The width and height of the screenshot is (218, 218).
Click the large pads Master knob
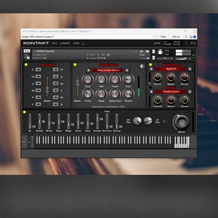pyautogui.click(x=182, y=122)
